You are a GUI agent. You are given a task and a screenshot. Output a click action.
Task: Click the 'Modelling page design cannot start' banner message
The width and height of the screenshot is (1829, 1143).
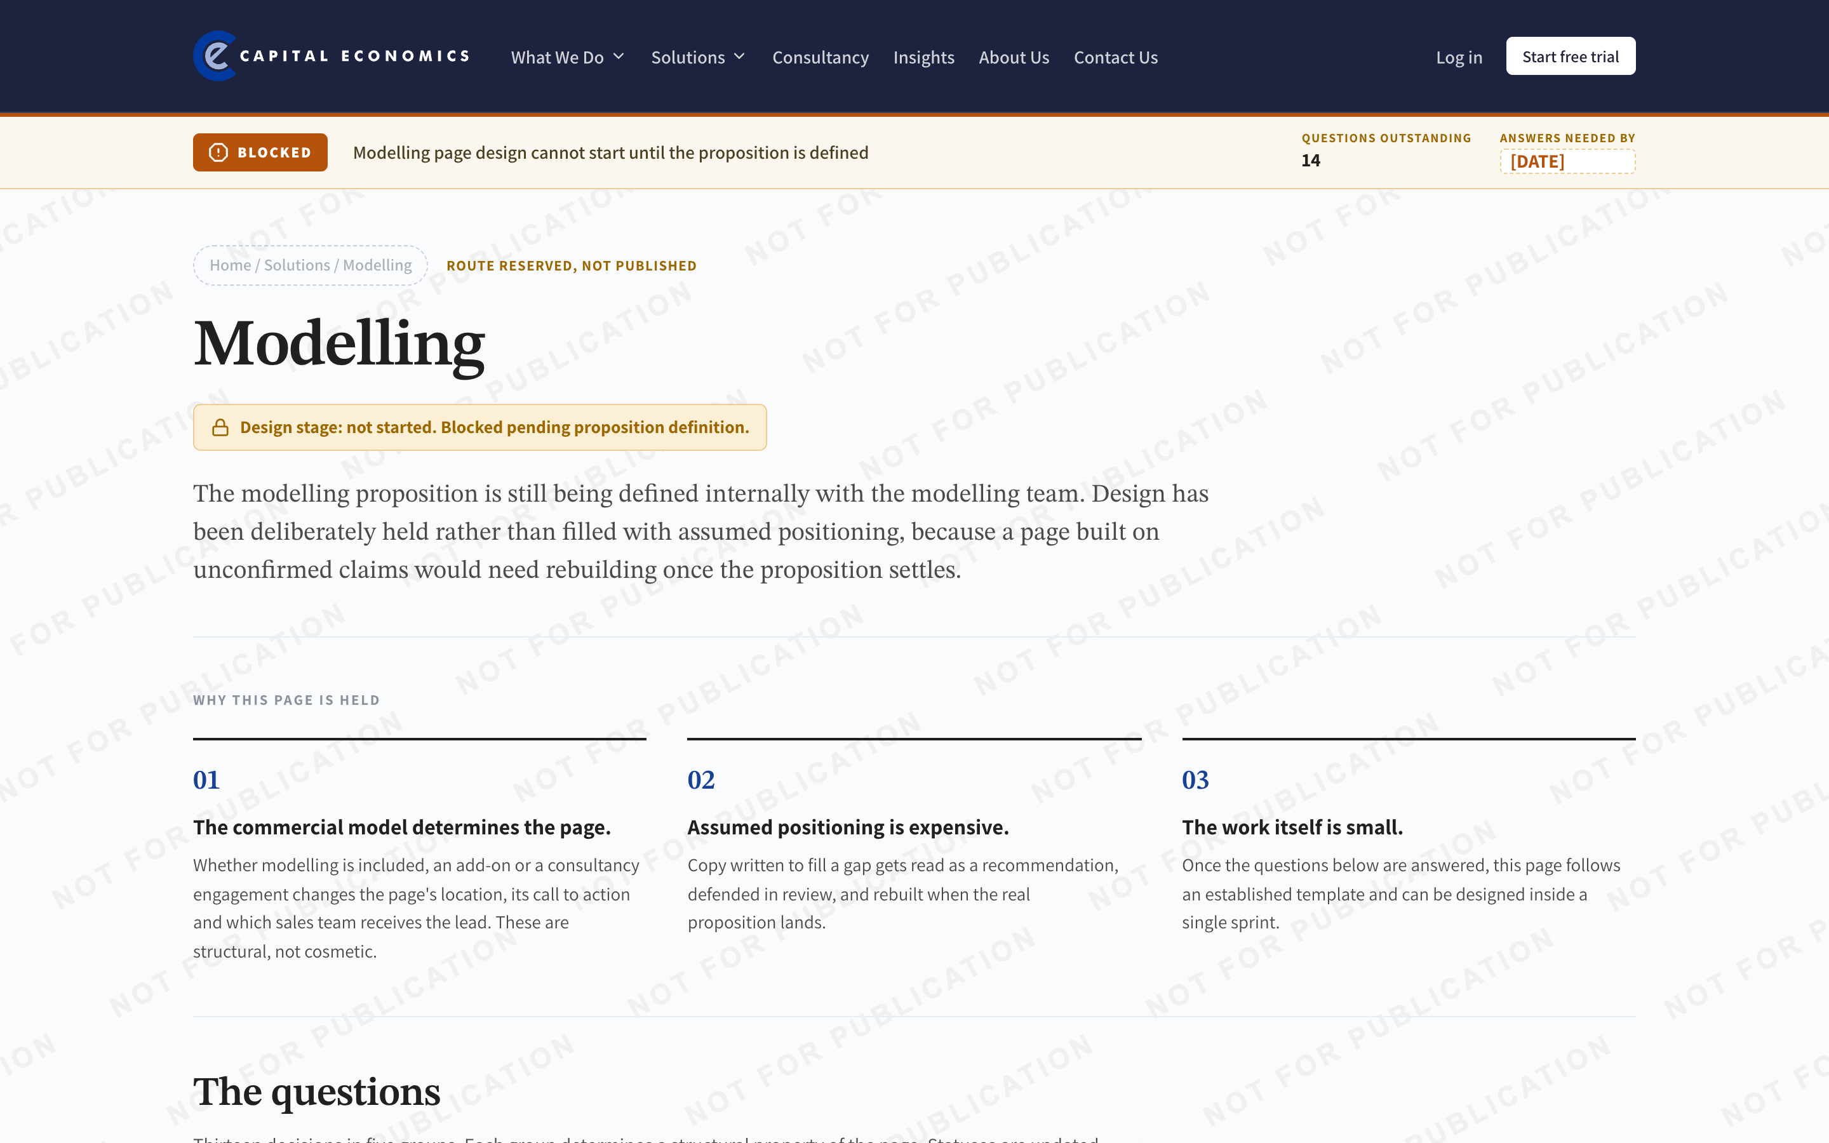(x=611, y=152)
